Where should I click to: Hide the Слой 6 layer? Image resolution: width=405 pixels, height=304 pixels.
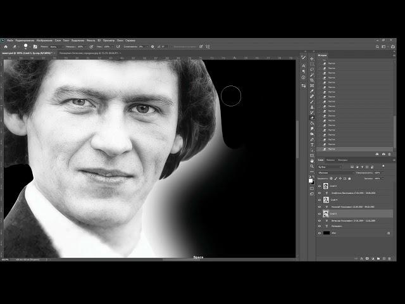click(319, 186)
